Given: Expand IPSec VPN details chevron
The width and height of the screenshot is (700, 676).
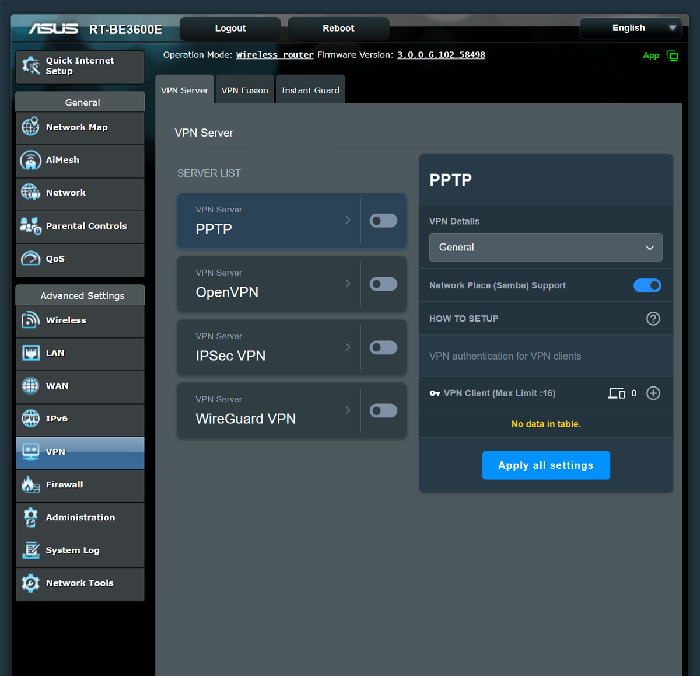Looking at the screenshot, I should [x=348, y=347].
